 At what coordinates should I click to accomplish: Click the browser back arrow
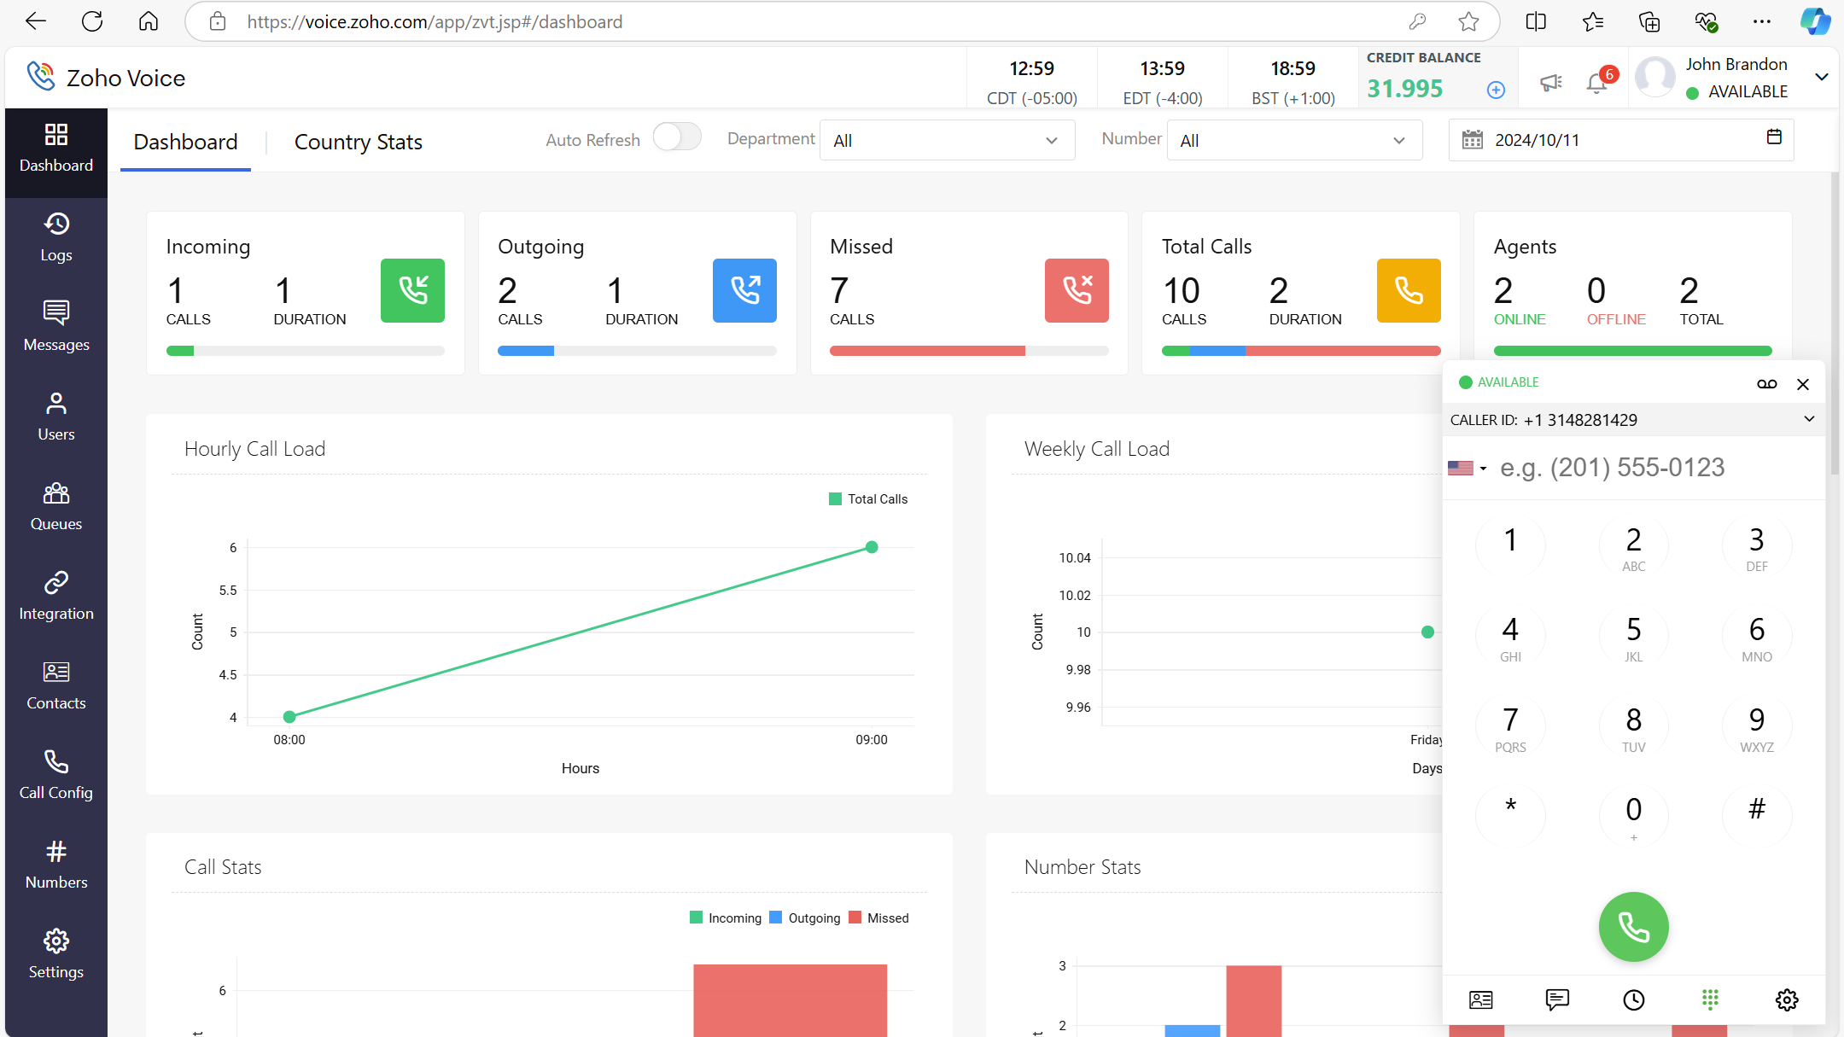pyautogui.click(x=35, y=21)
